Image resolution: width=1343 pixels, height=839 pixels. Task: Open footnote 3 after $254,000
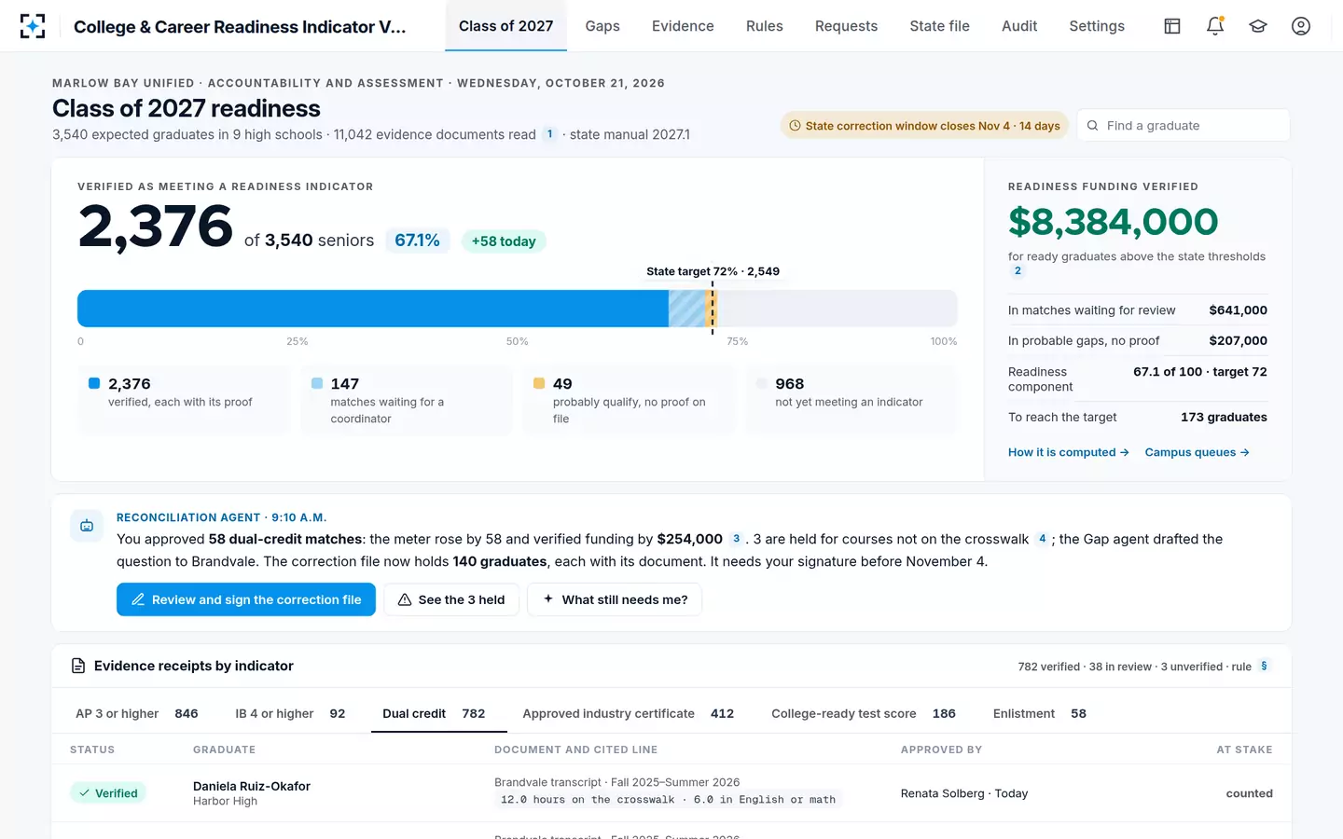[736, 539]
